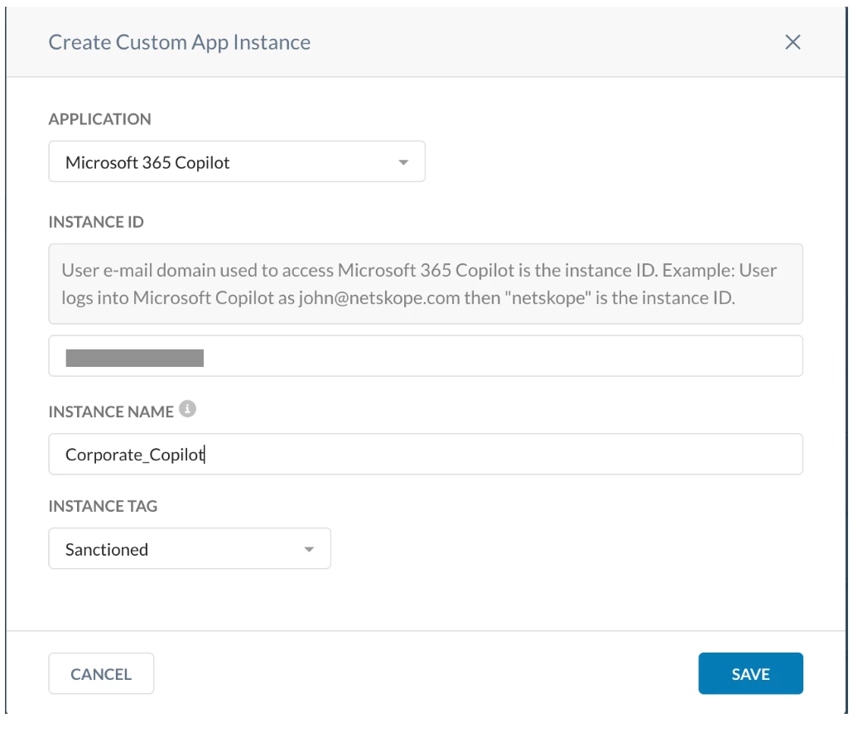Image resolution: width=858 pixels, height=737 pixels.
Task: Click the Instance Name info icon
Action: pos(188,409)
